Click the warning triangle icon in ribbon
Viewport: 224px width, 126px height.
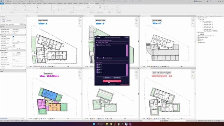[x=100, y=7]
